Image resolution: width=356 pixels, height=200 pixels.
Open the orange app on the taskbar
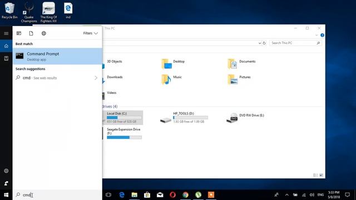[x=211, y=195]
